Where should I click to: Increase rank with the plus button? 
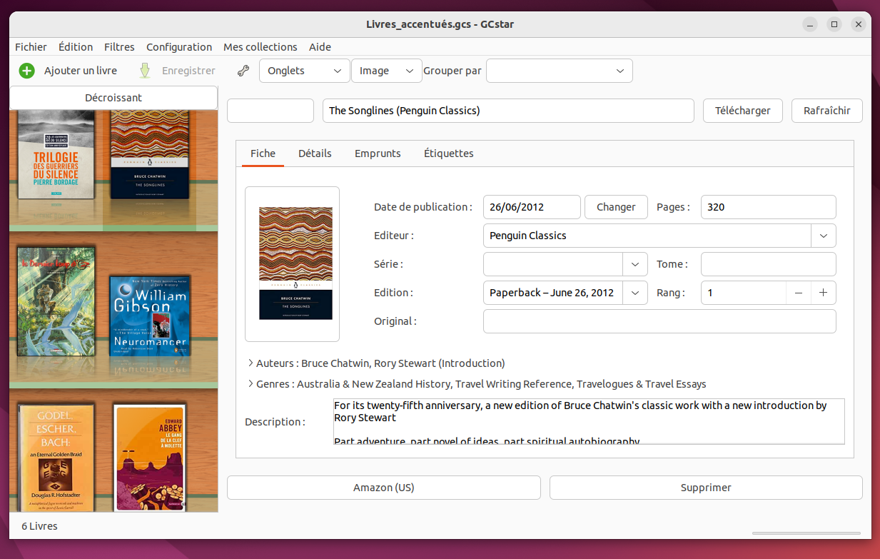click(823, 293)
